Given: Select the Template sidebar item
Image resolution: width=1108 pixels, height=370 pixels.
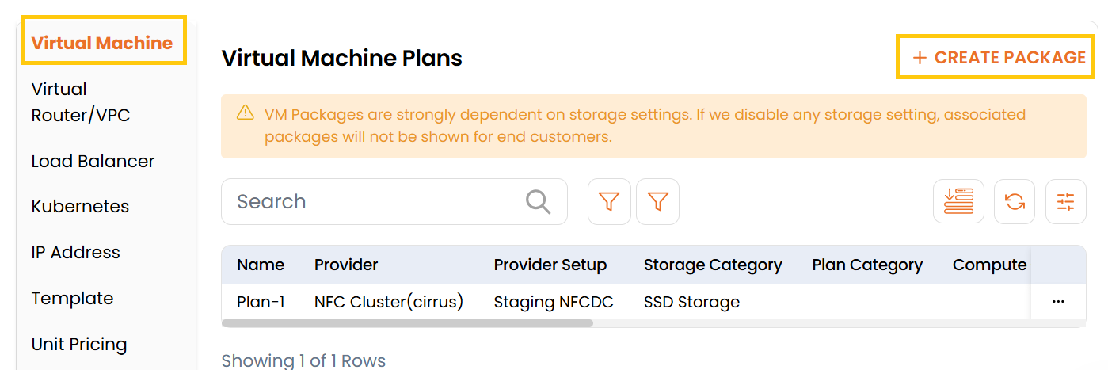Looking at the screenshot, I should click(72, 299).
